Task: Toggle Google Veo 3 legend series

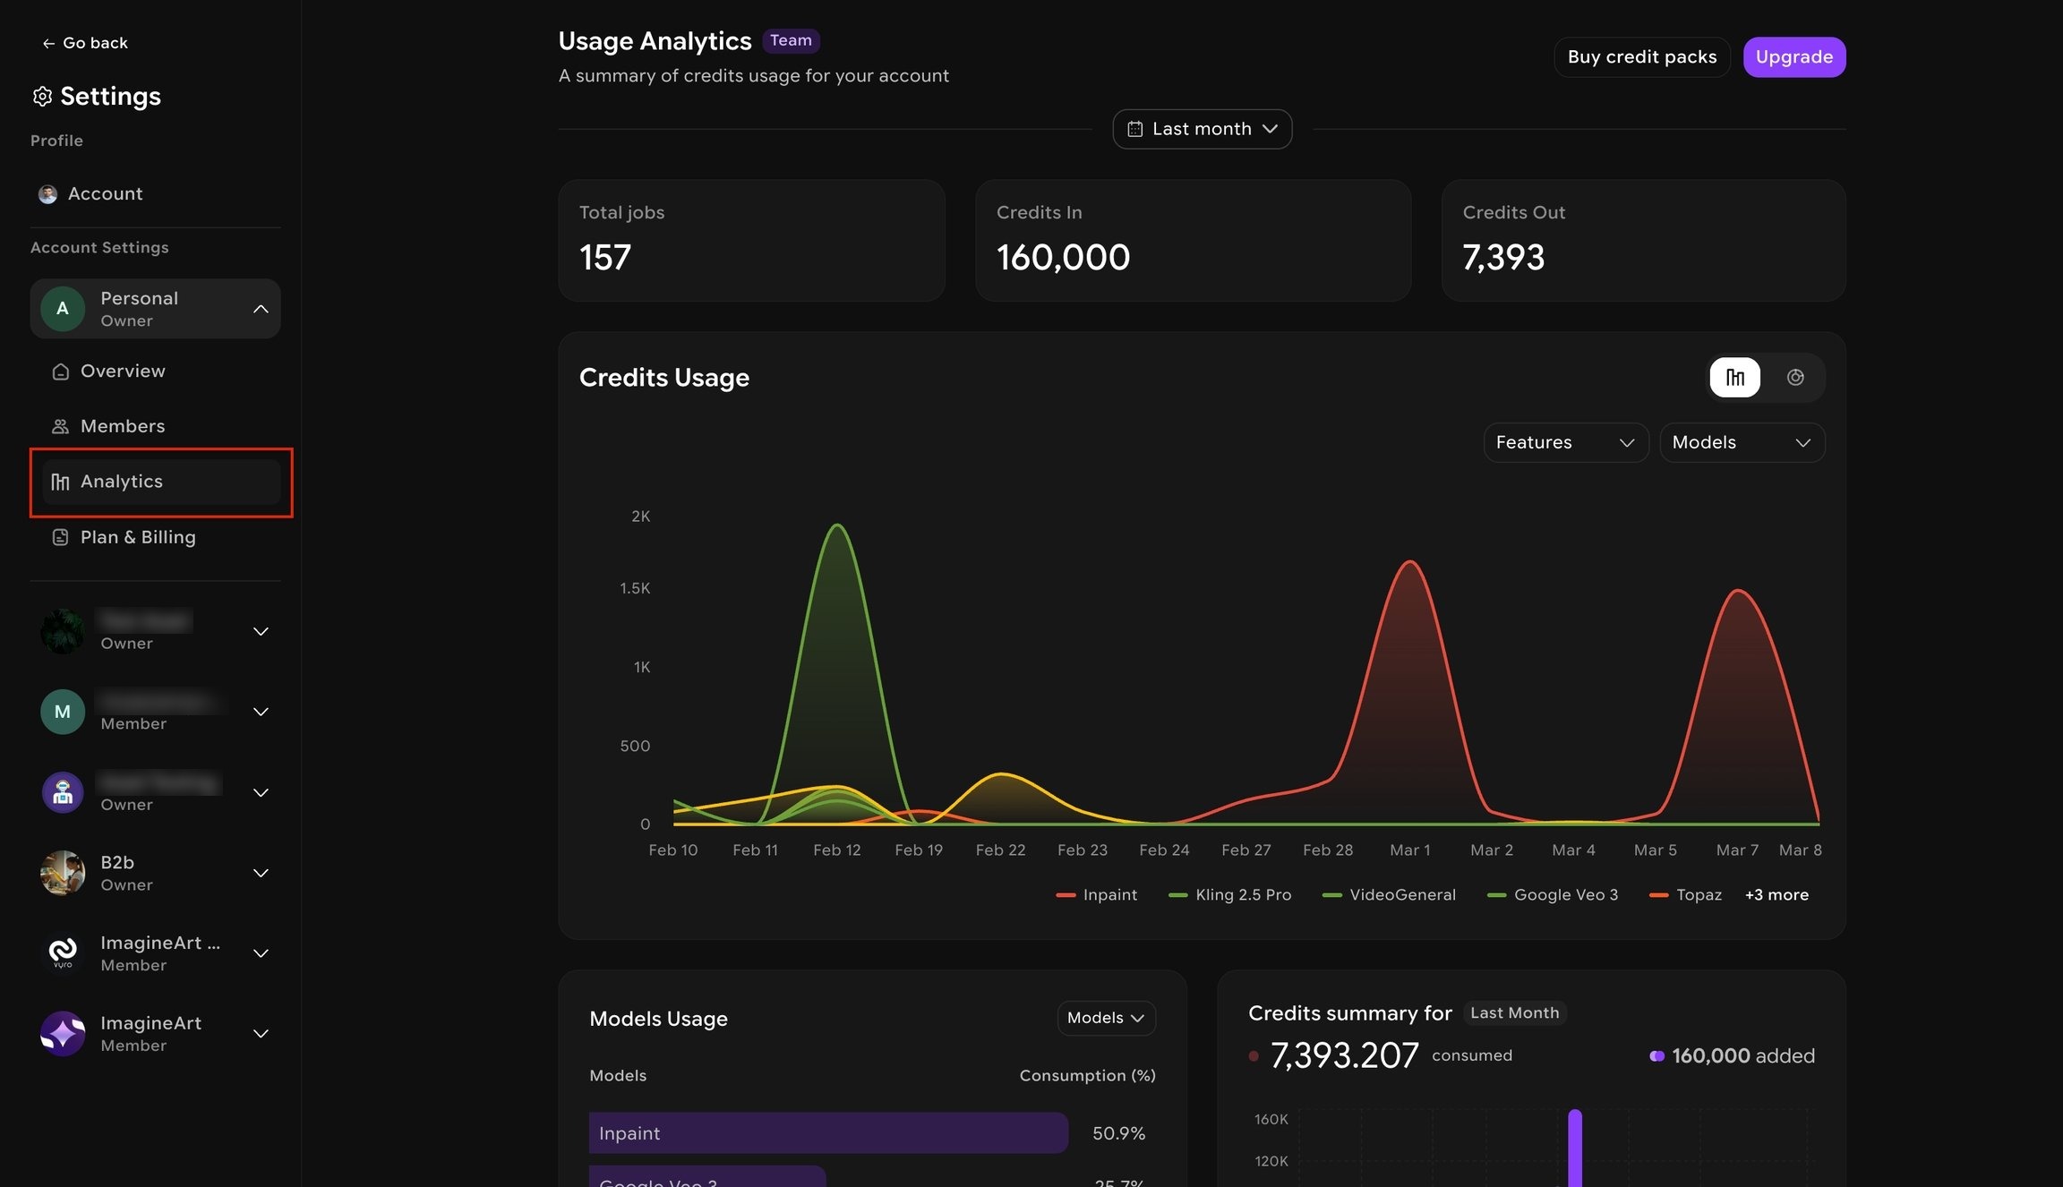Action: (x=1553, y=895)
